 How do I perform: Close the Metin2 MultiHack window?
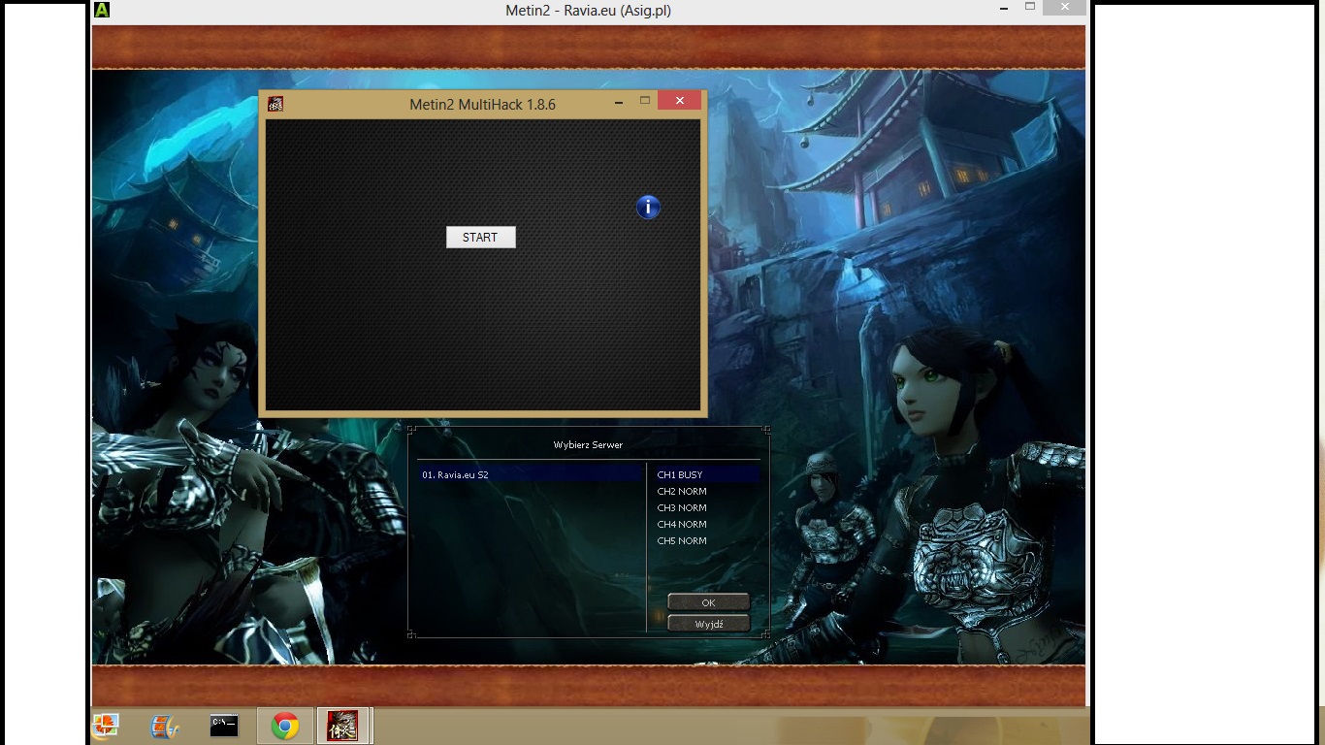tap(679, 100)
